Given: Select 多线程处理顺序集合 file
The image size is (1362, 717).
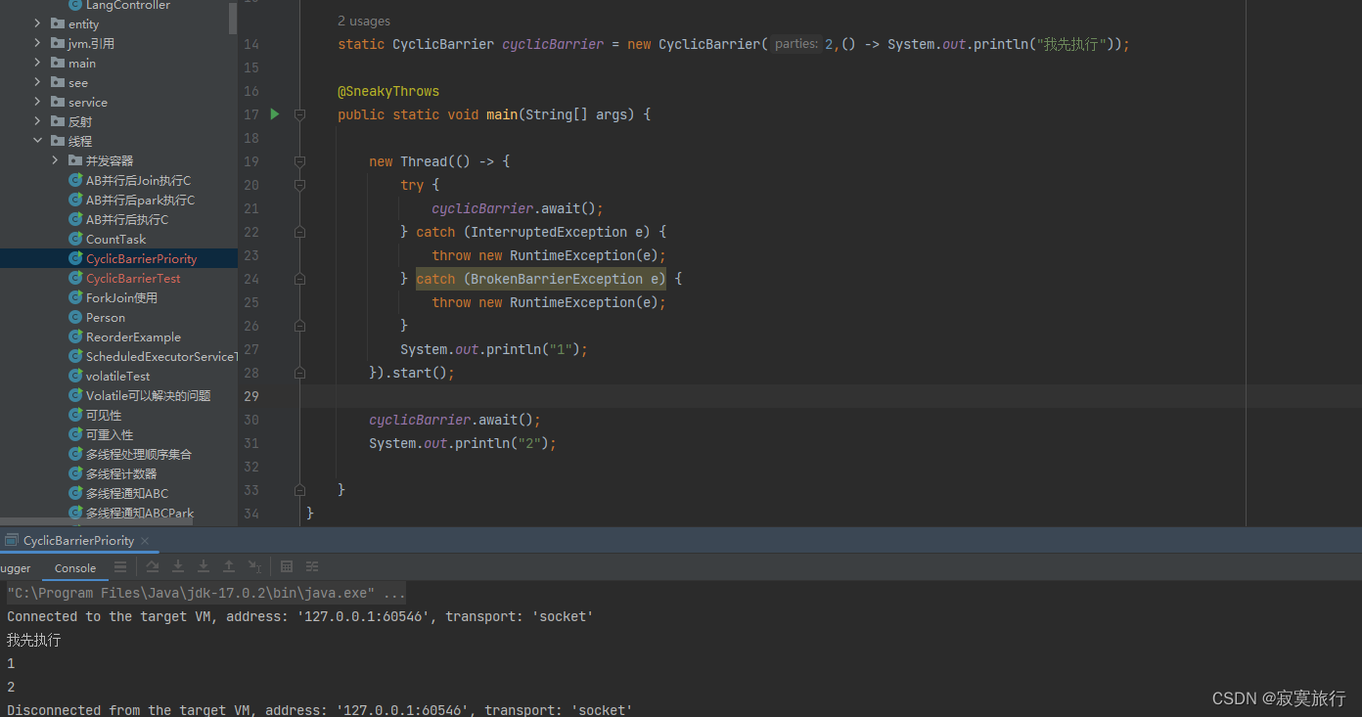Looking at the screenshot, I should coord(139,454).
